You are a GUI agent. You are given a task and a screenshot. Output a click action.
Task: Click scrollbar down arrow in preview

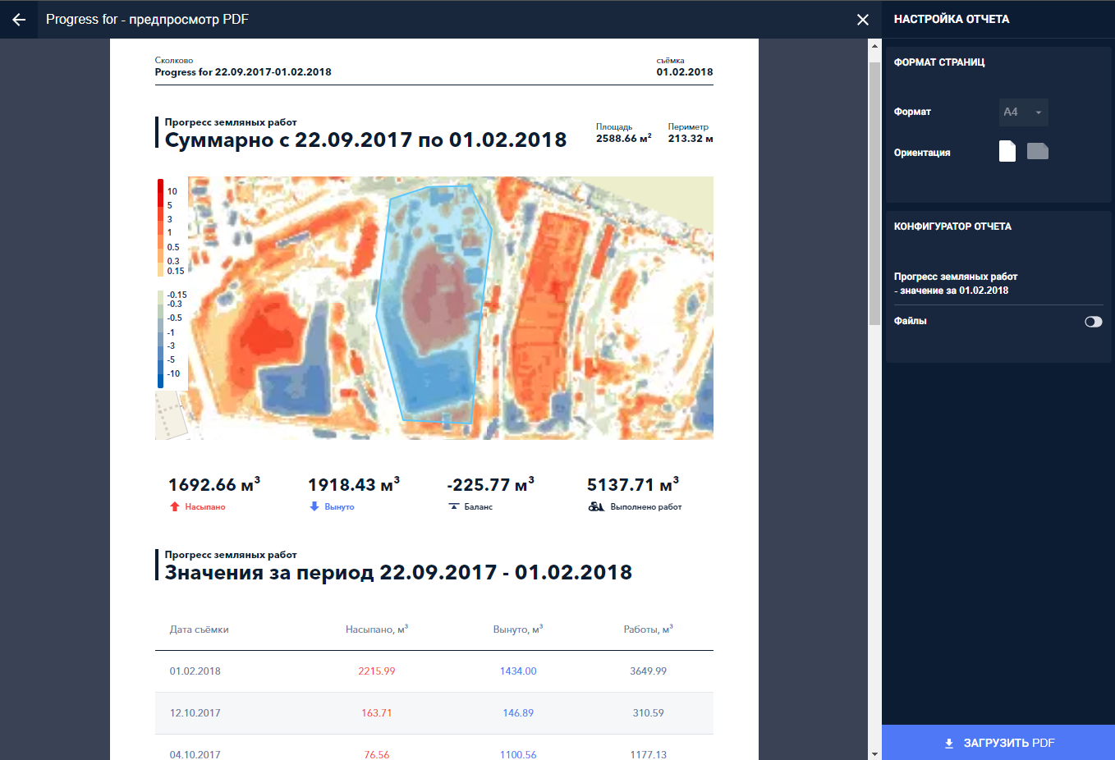[x=874, y=753]
